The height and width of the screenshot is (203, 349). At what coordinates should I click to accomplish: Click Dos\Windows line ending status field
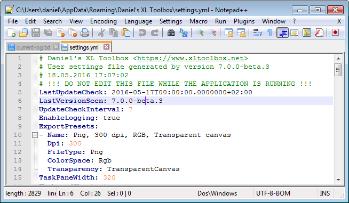[x=217, y=193]
